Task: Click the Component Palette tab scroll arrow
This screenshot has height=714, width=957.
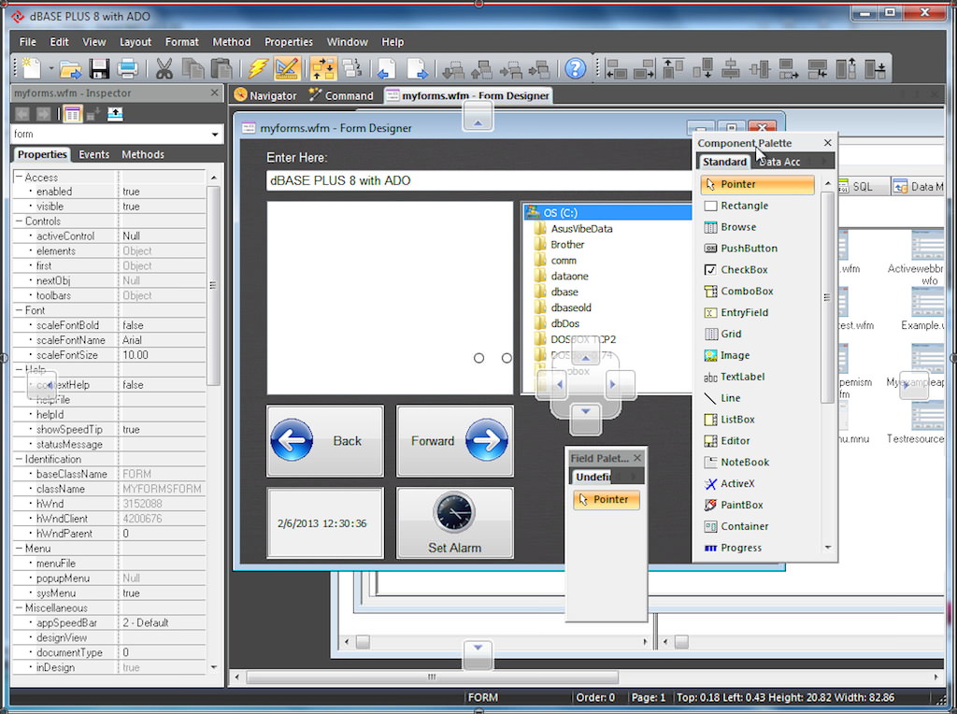Action: (824, 161)
